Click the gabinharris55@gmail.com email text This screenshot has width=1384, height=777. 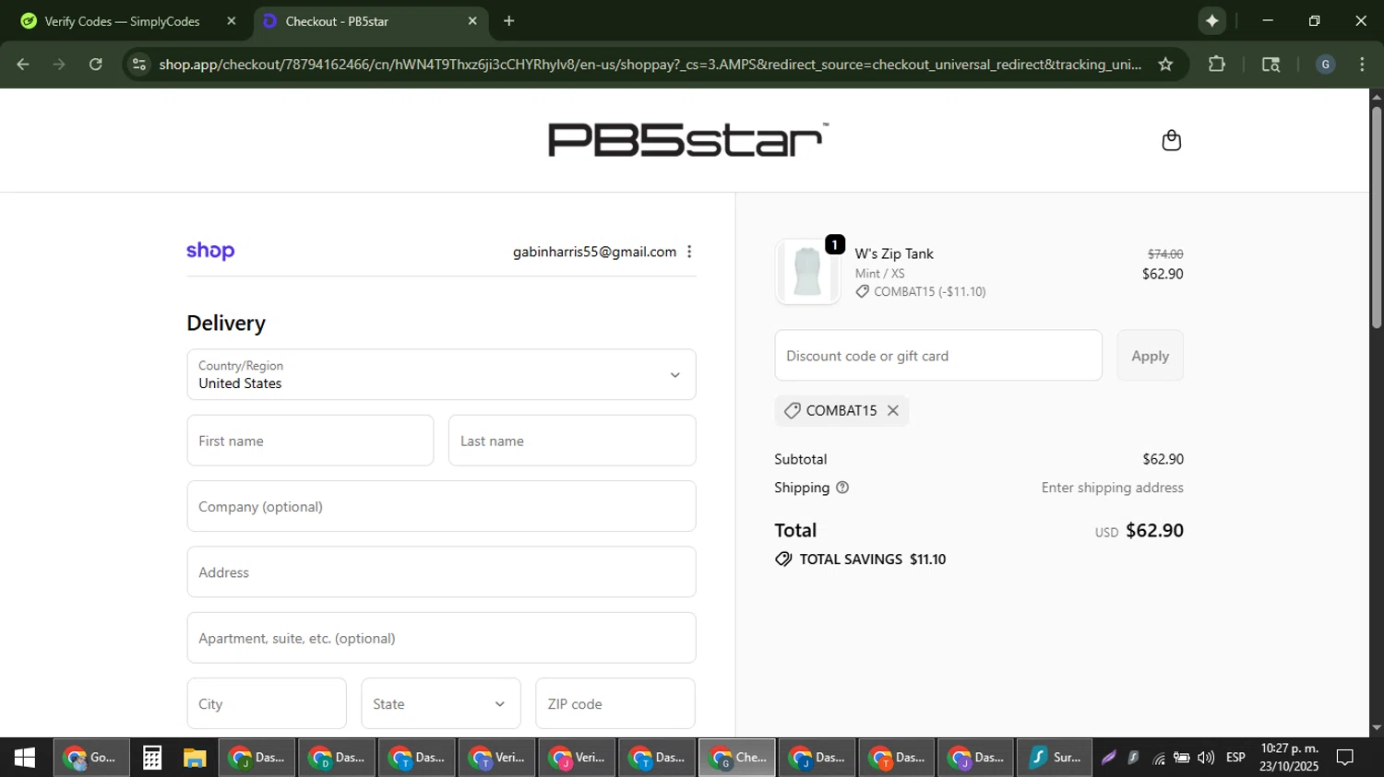point(594,252)
